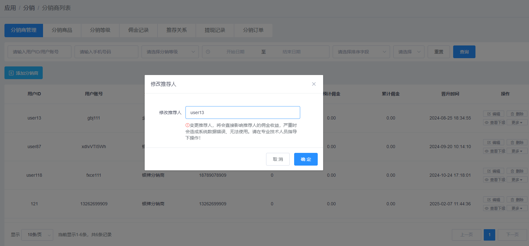529x246 pixels.
Task: Click the 分销 breadcrumb link
Action: coord(29,8)
